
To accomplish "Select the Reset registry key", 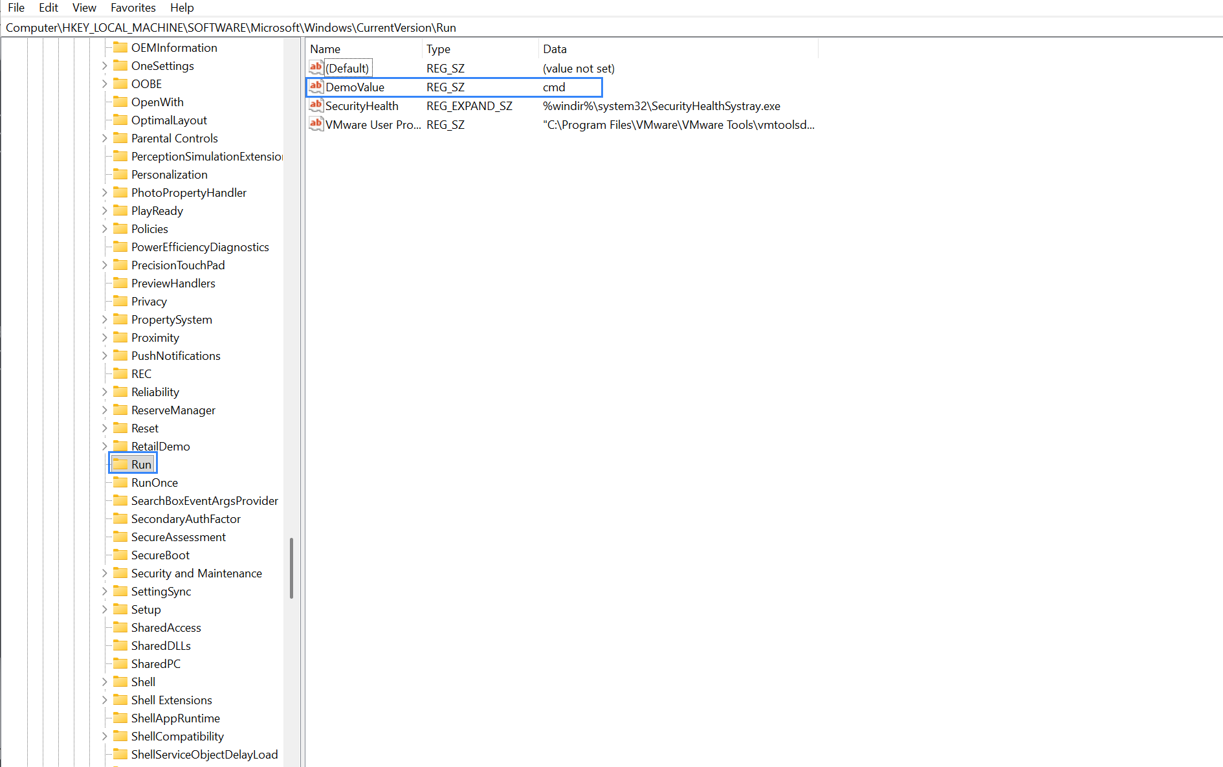I will point(144,428).
